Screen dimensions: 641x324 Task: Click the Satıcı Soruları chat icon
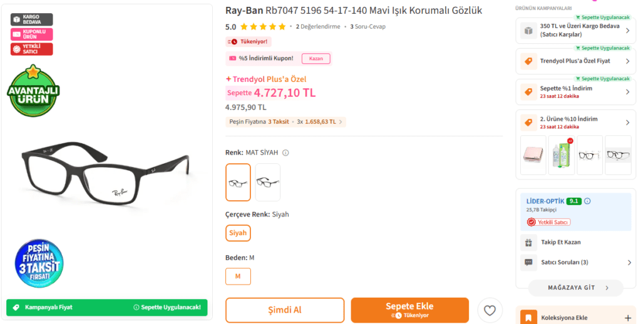point(528,262)
